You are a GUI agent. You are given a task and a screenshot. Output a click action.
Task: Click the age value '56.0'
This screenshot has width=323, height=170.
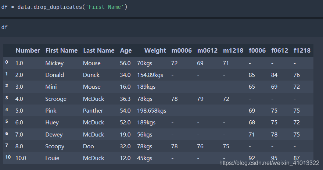[x=125, y=63]
